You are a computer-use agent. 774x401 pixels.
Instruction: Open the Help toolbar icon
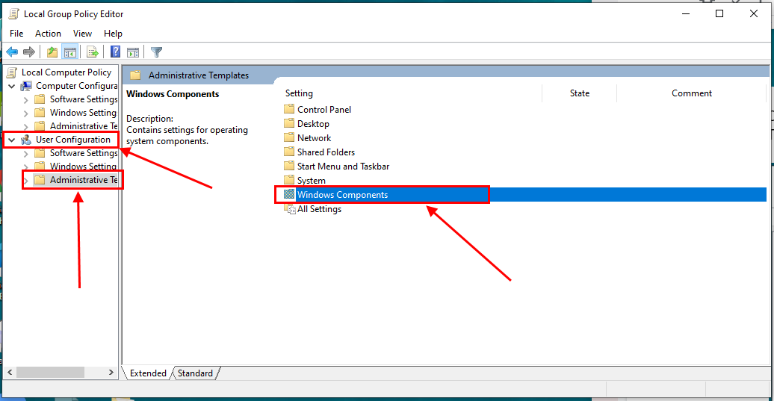point(116,52)
